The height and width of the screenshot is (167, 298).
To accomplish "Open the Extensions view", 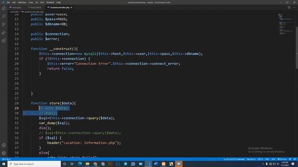I will click(4, 40).
